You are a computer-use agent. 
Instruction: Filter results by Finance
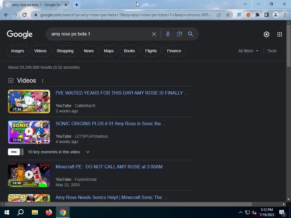click(x=174, y=51)
